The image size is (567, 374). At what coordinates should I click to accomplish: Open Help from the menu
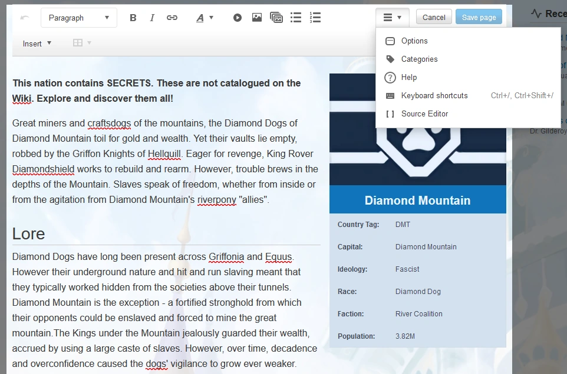469,78
